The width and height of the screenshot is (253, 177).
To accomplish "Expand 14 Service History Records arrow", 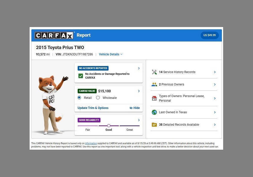I will coord(215,72).
